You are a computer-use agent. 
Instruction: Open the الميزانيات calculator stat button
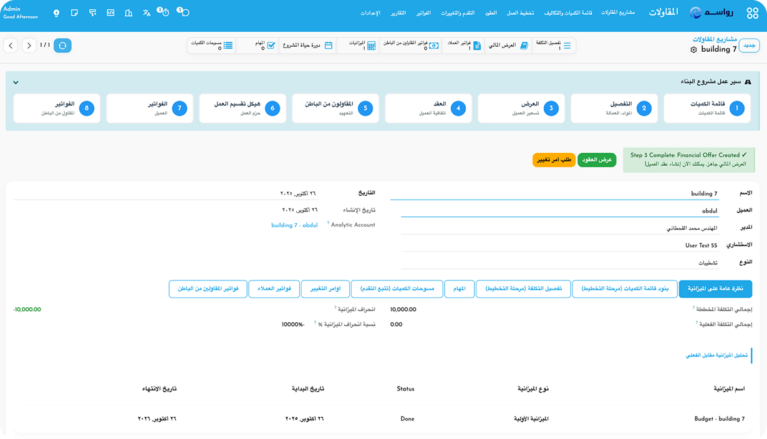[x=360, y=46]
